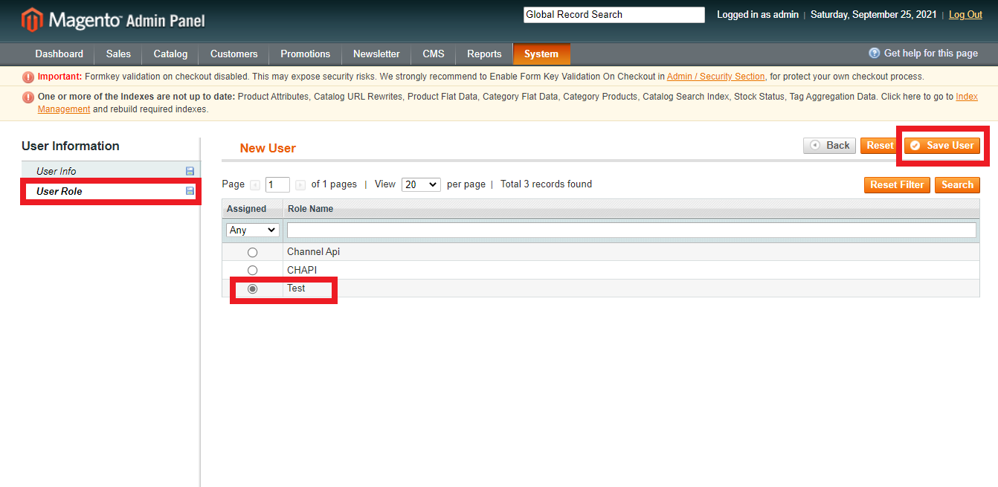Click the save icon next to User Role
The width and height of the screenshot is (998, 487).
pyautogui.click(x=190, y=191)
